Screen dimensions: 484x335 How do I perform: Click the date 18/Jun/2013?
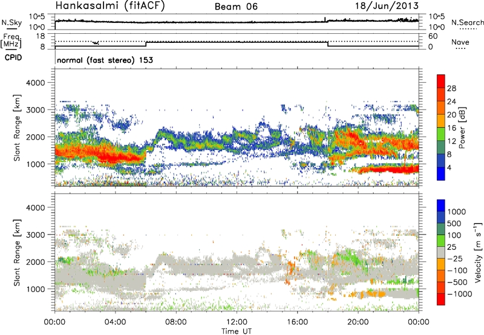(x=387, y=5)
